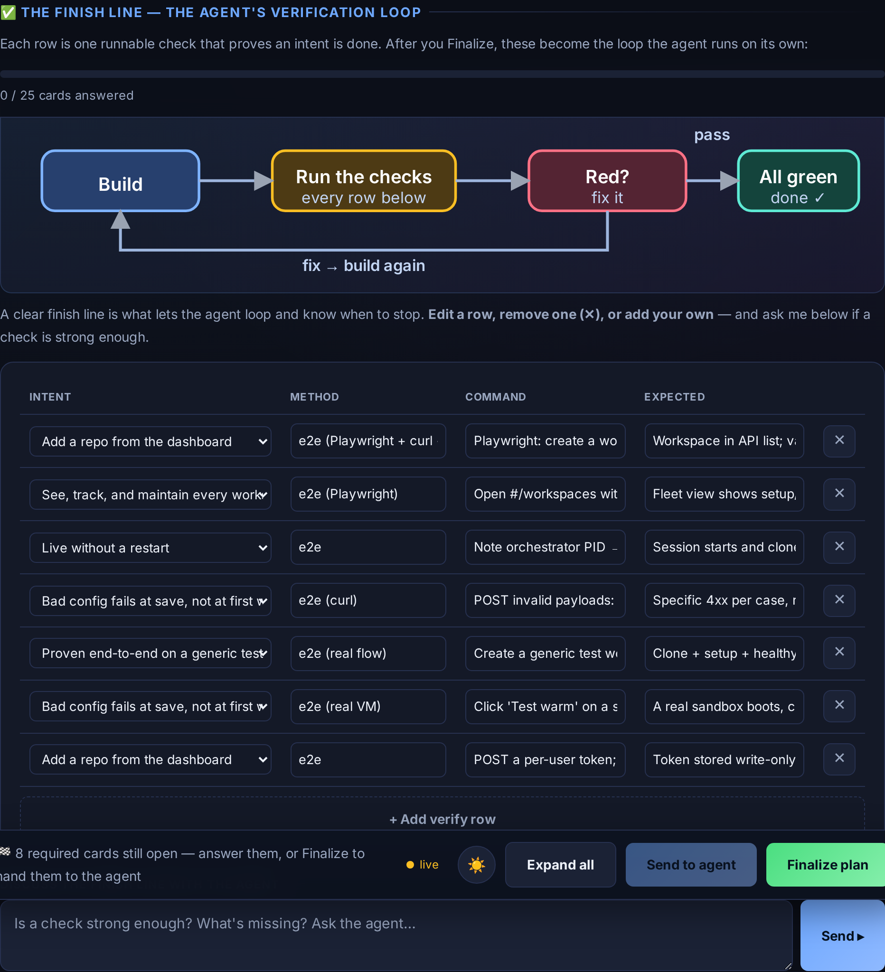This screenshot has height=972, width=885.
Task: Edit the 'Specific 4xx per case' expected field
Action: click(x=724, y=600)
